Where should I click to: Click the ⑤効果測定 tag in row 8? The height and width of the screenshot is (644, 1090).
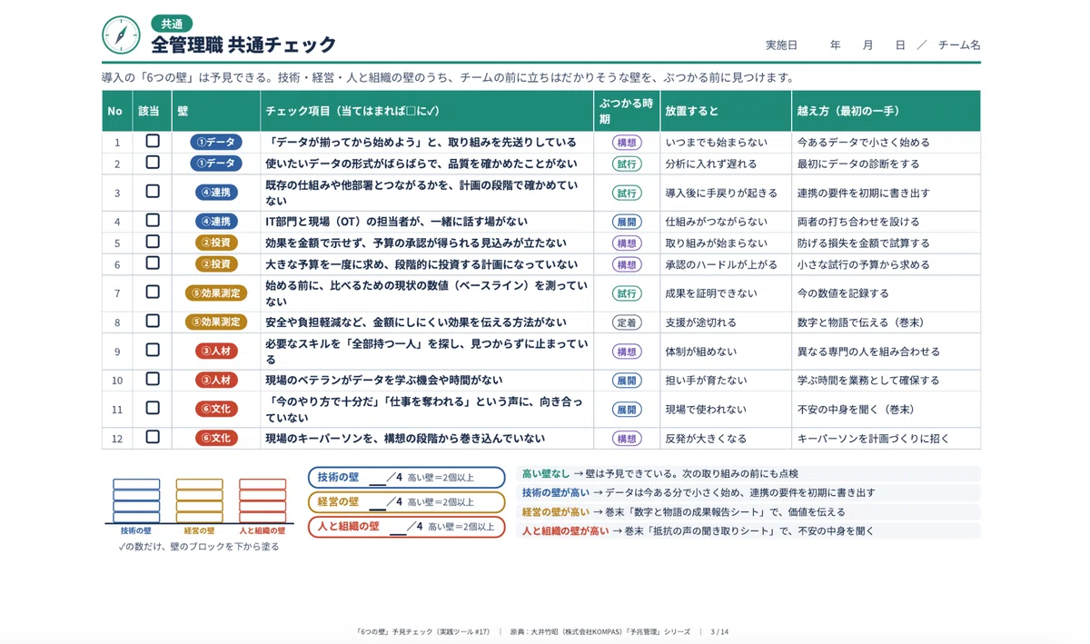coord(216,322)
